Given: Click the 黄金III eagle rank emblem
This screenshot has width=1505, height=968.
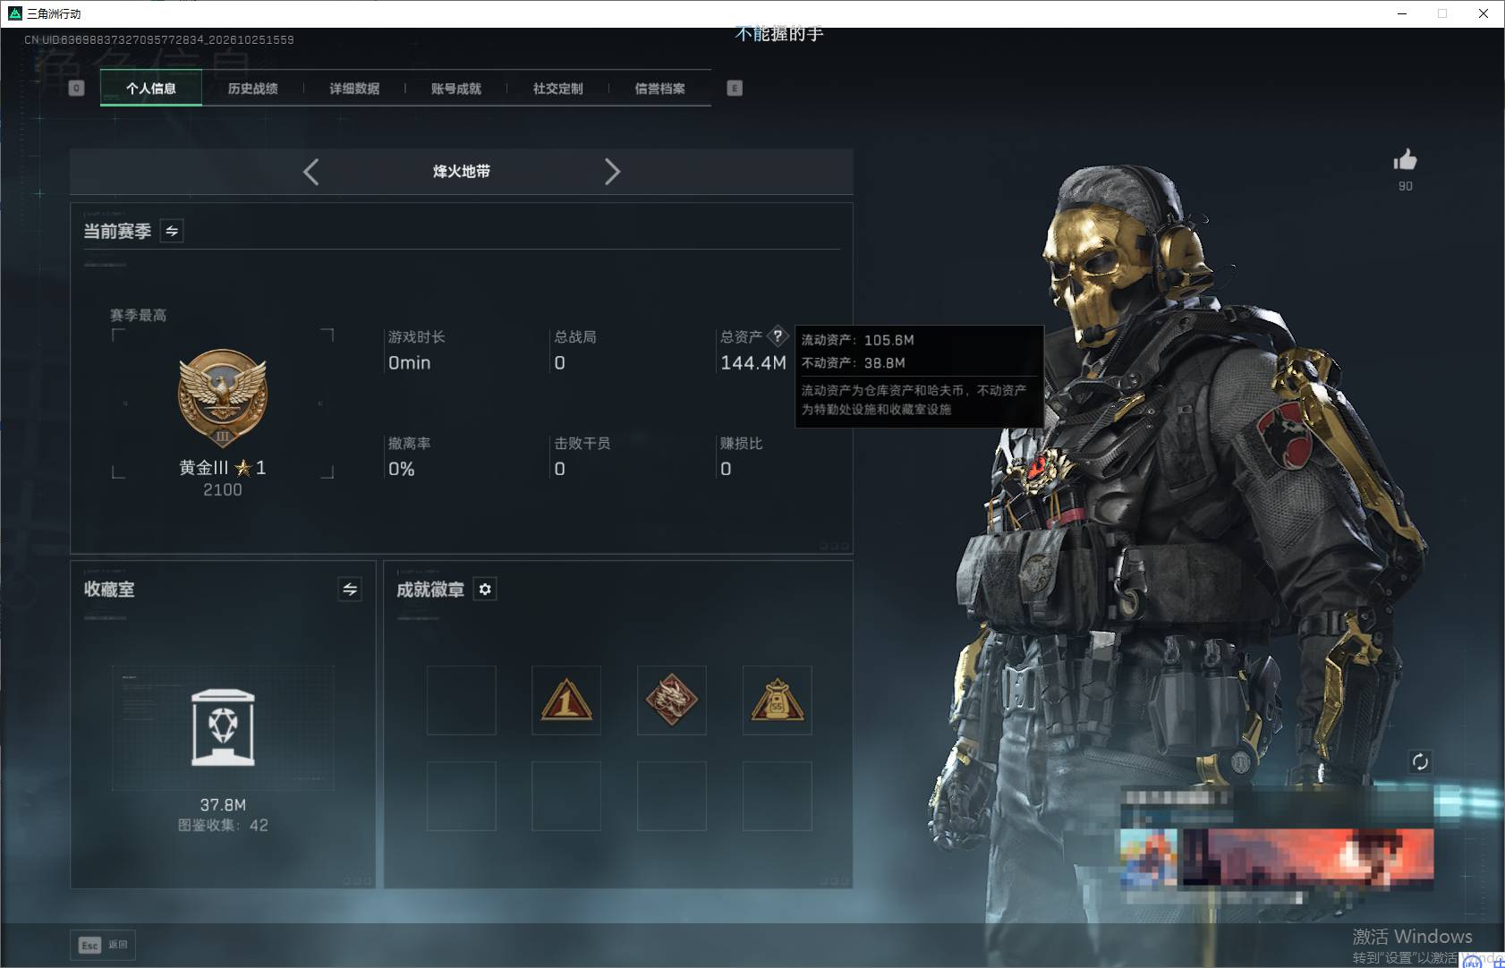Looking at the screenshot, I should click(x=223, y=398).
